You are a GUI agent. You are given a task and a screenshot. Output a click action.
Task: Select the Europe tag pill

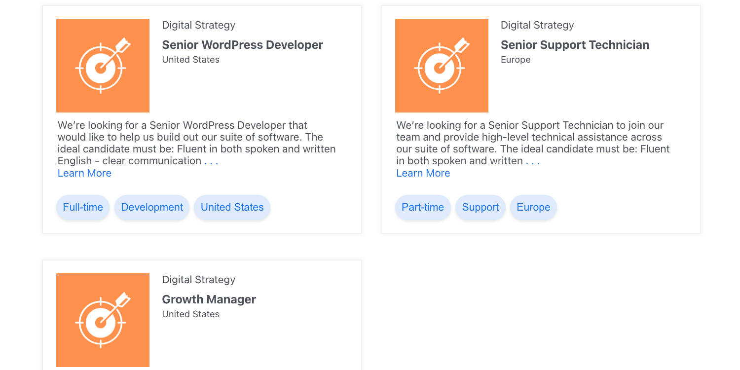click(x=533, y=207)
